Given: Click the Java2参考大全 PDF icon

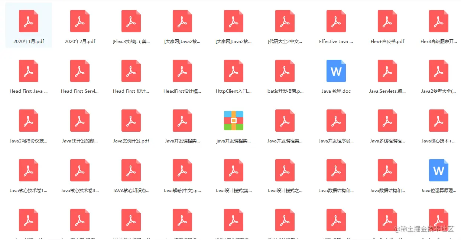Looking at the screenshot, I should pos(439,71).
